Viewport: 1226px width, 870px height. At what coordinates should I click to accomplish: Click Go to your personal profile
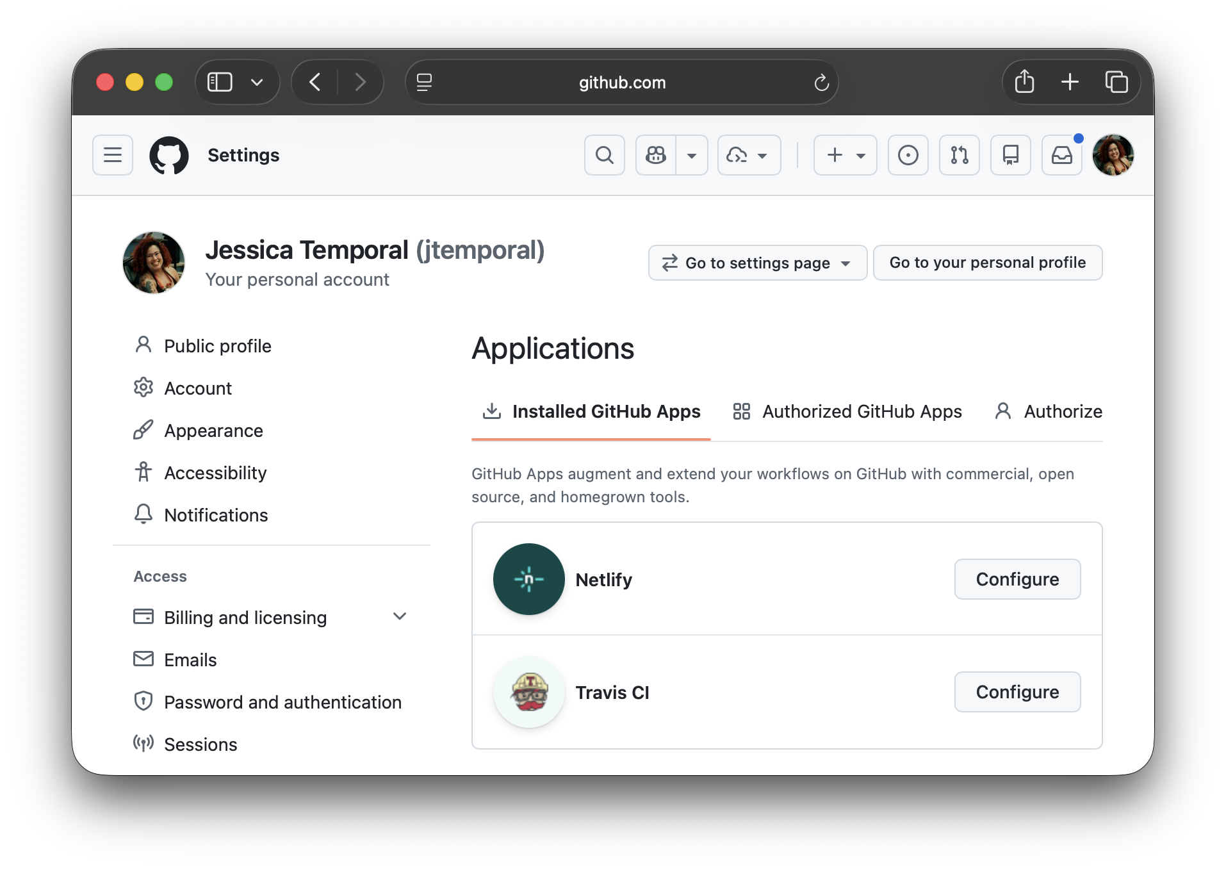point(987,263)
